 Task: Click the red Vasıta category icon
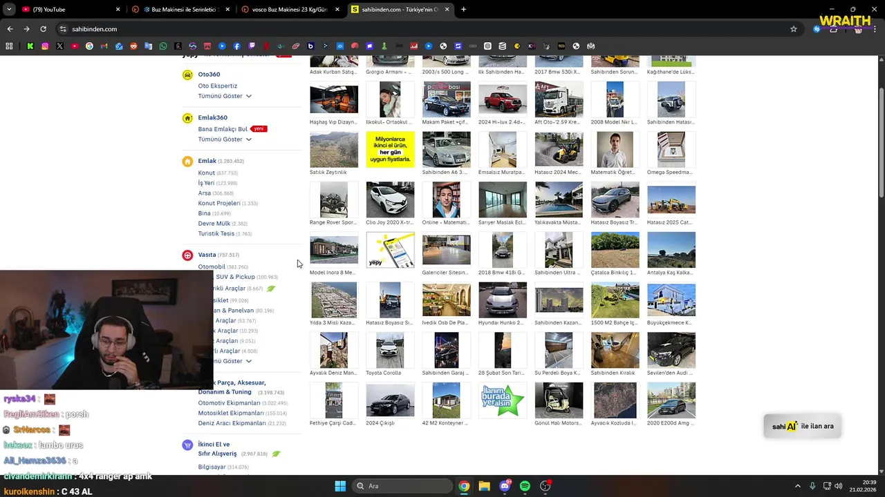click(187, 255)
